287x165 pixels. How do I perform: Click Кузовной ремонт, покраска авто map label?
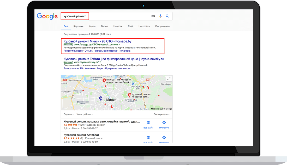(141, 95)
